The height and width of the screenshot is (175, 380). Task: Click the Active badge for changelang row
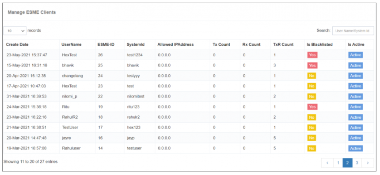coord(356,76)
